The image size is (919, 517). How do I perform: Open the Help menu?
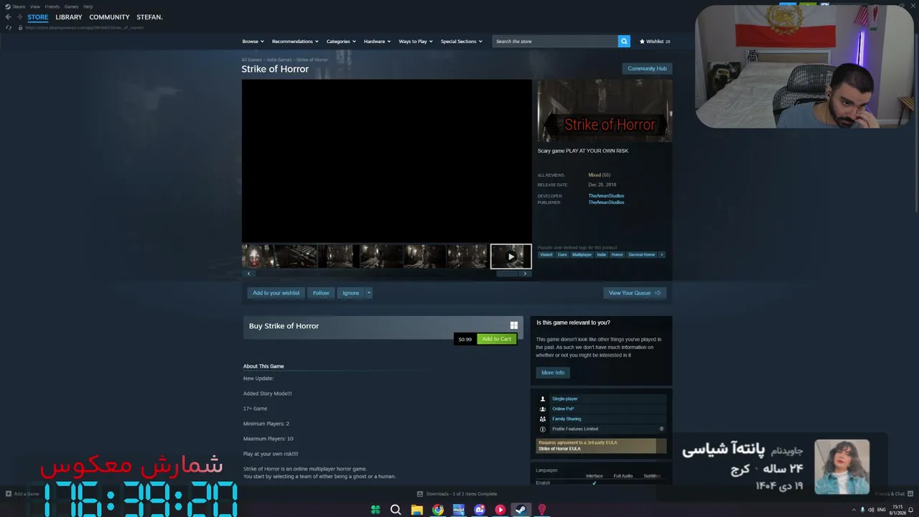[x=88, y=6]
